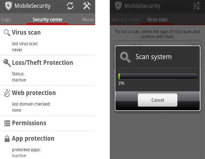Click the list icon beside Permissions

(7, 123)
